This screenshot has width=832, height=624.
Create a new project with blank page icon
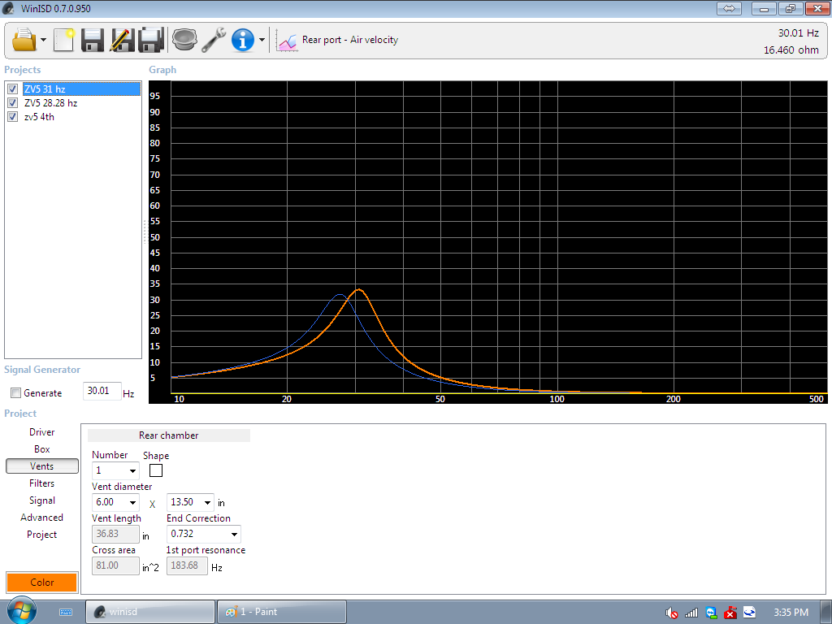point(63,40)
